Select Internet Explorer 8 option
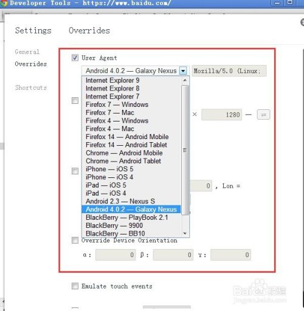This screenshot has width=304, height=311. click(x=131, y=89)
